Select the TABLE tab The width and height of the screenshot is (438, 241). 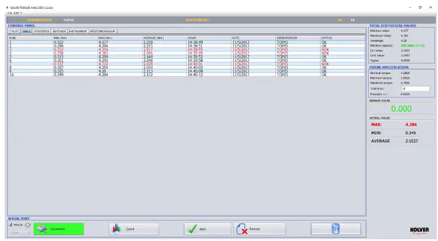(x=26, y=31)
